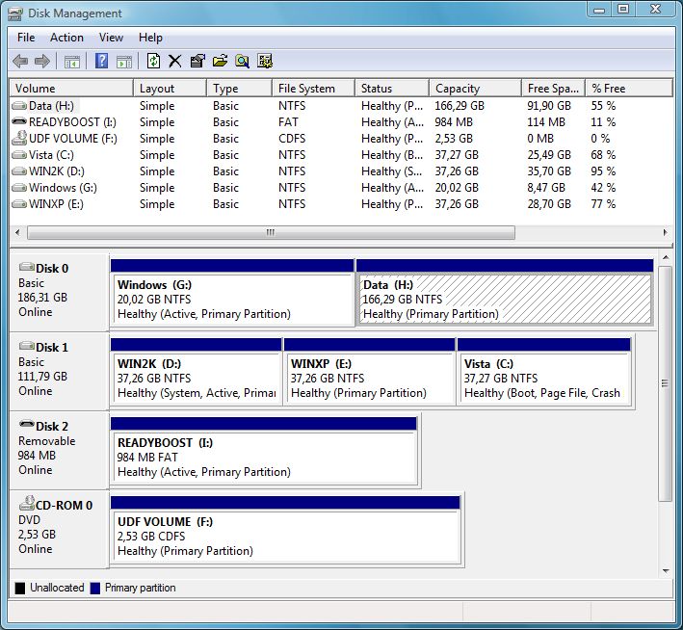Open the Action menu
The image size is (683, 630).
pyautogui.click(x=66, y=38)
